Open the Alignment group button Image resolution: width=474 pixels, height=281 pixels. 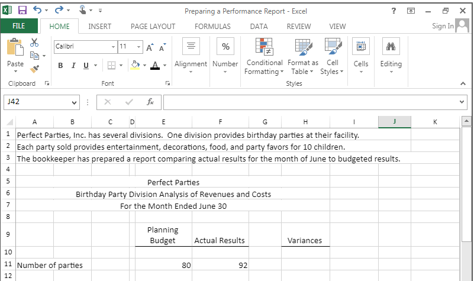(x=191, y=56)
